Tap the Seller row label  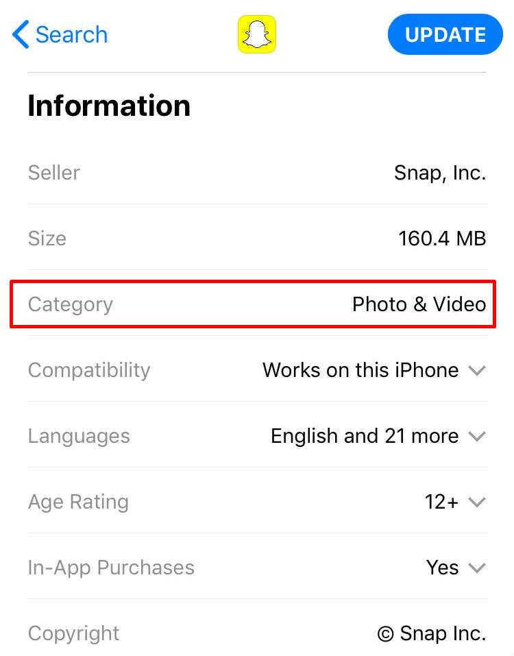[x=54, y=173]
